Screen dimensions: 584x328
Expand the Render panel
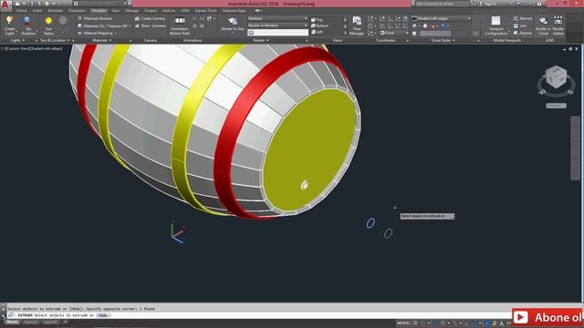tap(261, 40)
